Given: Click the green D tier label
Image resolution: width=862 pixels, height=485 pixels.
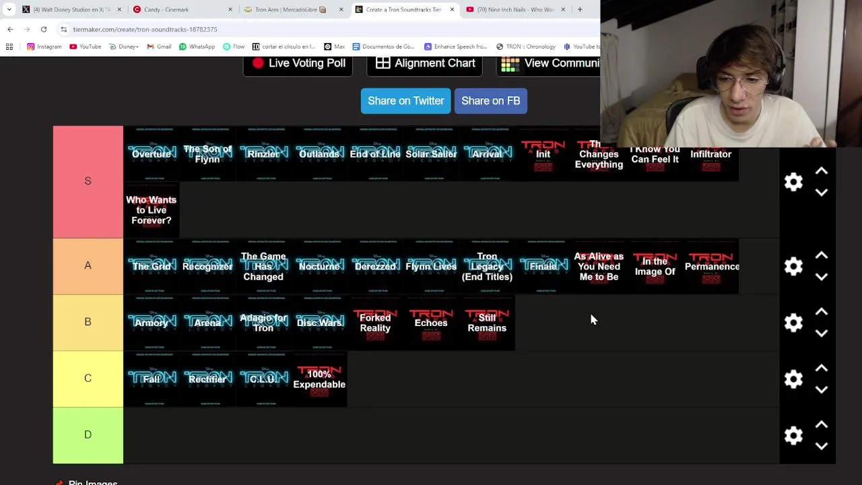Looking at the screenshot, I should coord(88,436).
